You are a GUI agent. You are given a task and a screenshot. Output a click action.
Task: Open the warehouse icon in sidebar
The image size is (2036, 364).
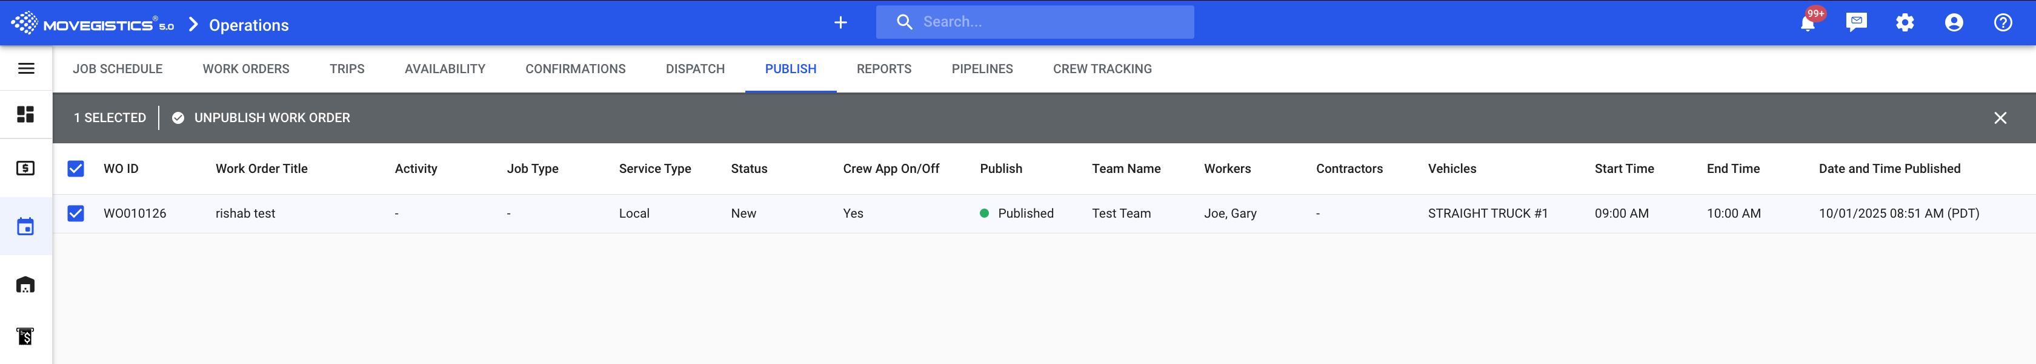click(x=26, y=285)
